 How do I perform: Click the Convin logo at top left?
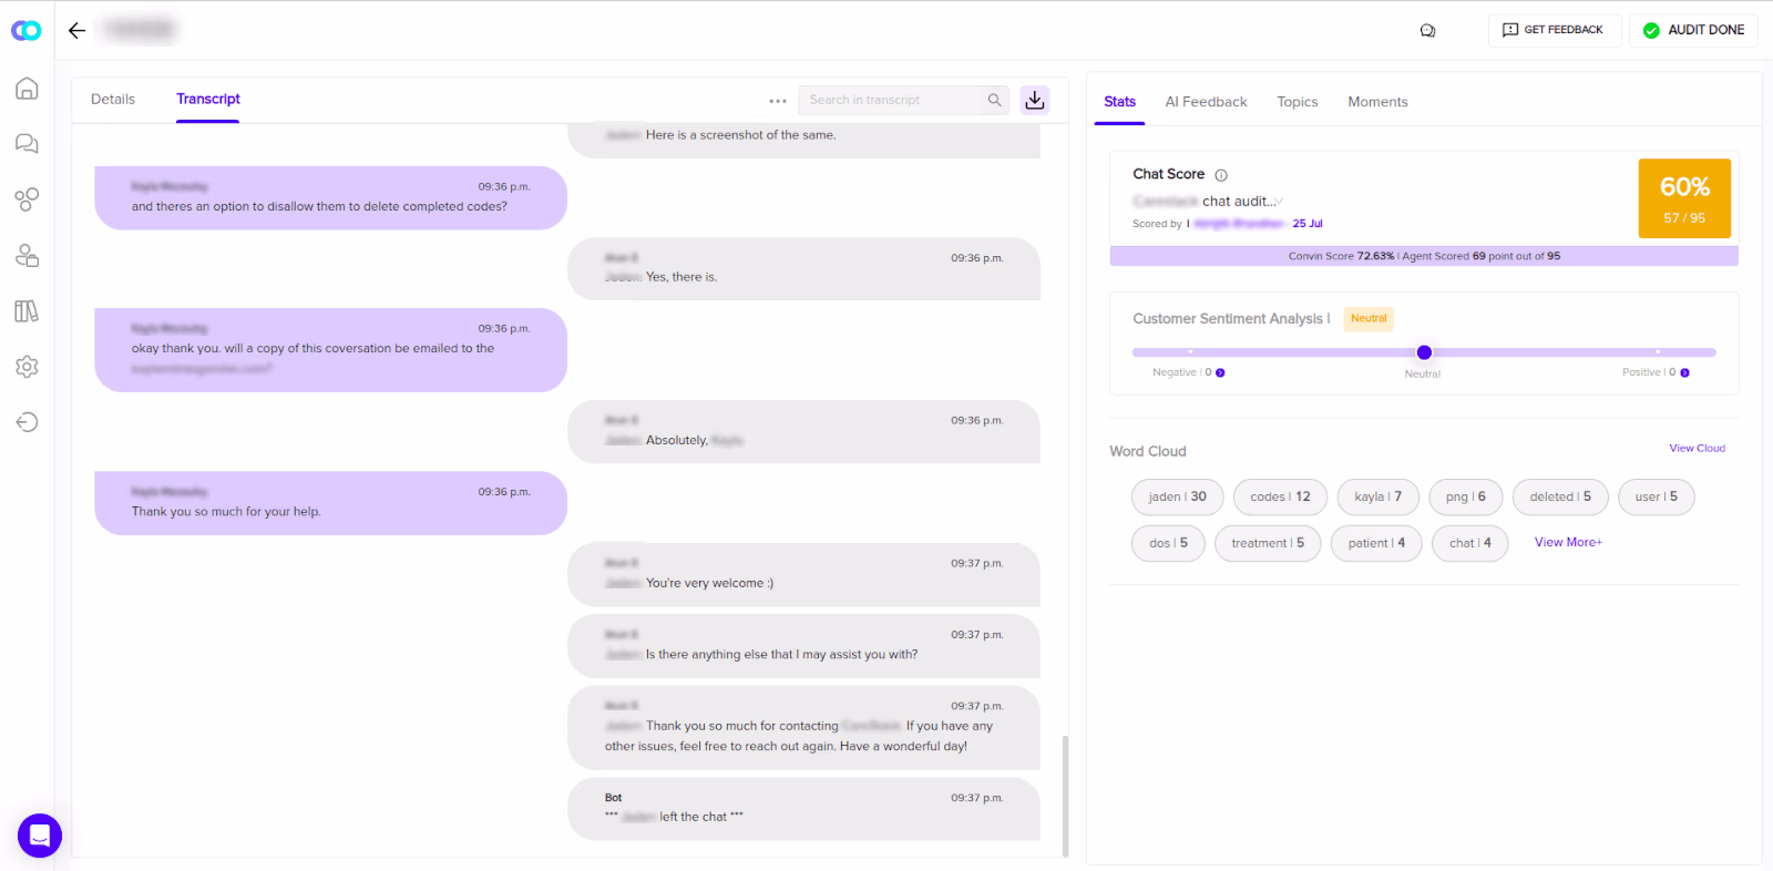[27, 30]
